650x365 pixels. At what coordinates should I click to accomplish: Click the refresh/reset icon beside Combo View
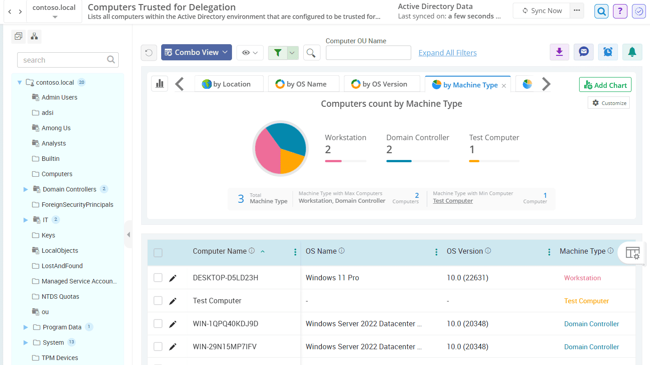[149, 52]
